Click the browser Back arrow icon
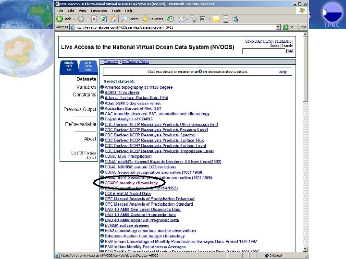This screenshot has width=346, height=259. click(60, 19)
